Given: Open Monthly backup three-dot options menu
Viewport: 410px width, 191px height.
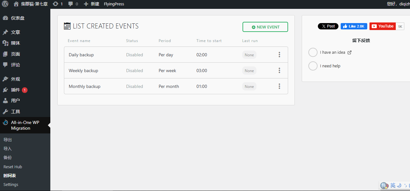Looking at the screenshot, I should (x=279, y=86).
